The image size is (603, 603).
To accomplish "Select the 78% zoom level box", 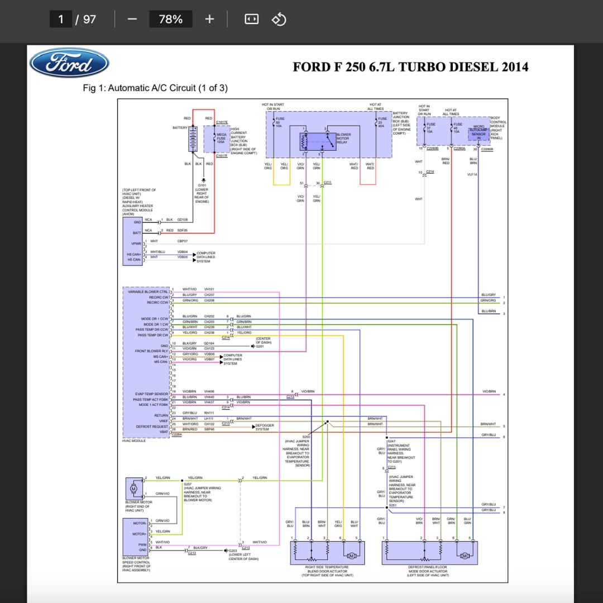I will point(170,19).
